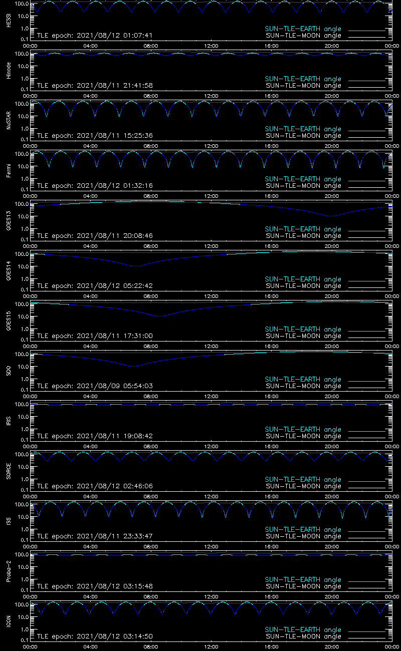Click the Fermi y-axis label
The height and width of the screenshot is (651, 401).
tap(9, 171)
